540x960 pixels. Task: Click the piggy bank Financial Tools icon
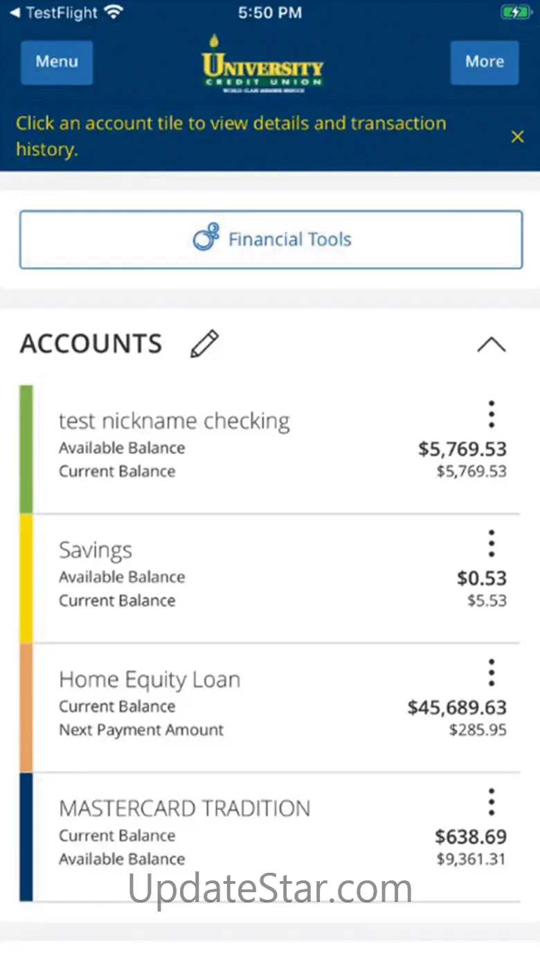206,239
